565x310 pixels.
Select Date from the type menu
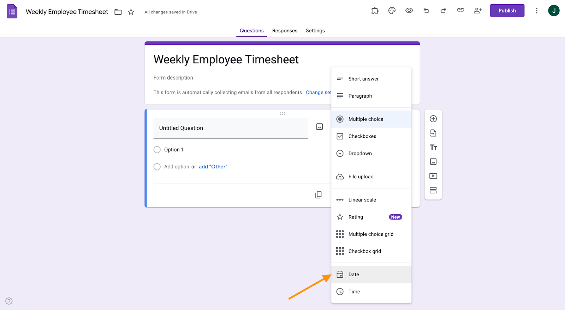point(371,274)
